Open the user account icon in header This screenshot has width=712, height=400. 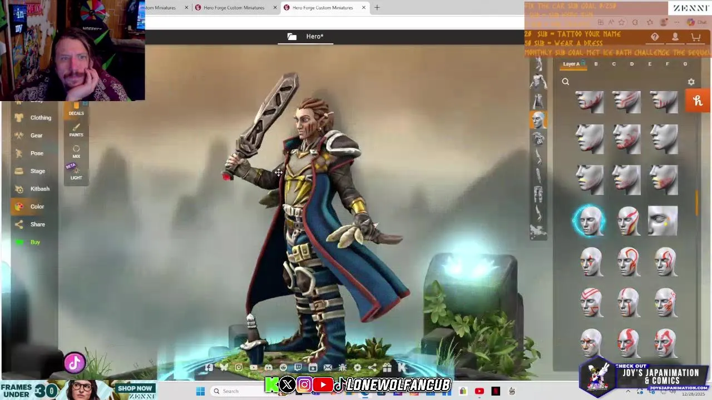675,37
